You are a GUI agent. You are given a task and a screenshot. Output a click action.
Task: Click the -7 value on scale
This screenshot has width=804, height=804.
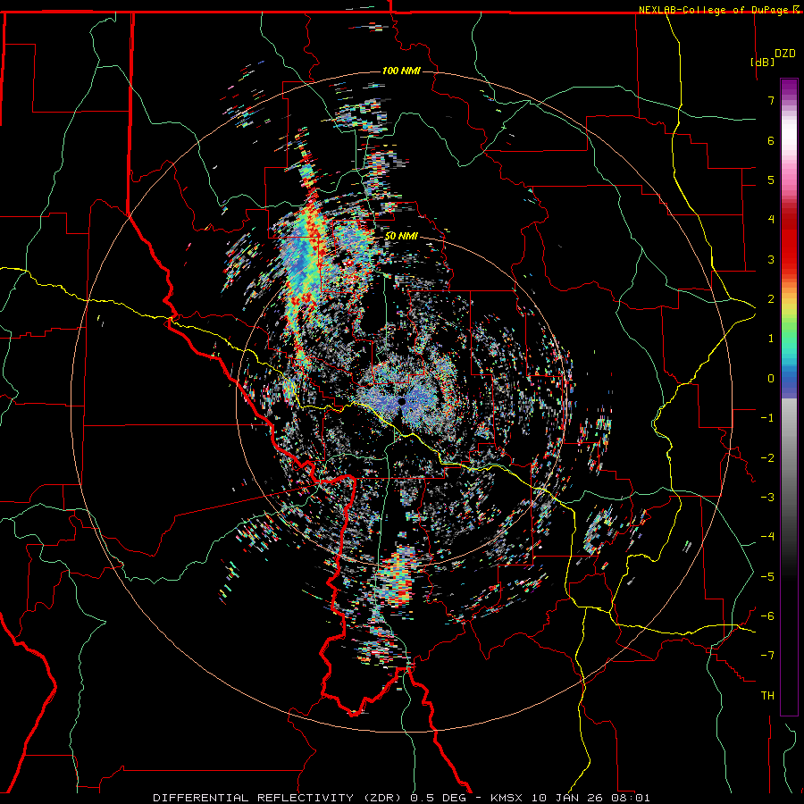coord(767,656)
